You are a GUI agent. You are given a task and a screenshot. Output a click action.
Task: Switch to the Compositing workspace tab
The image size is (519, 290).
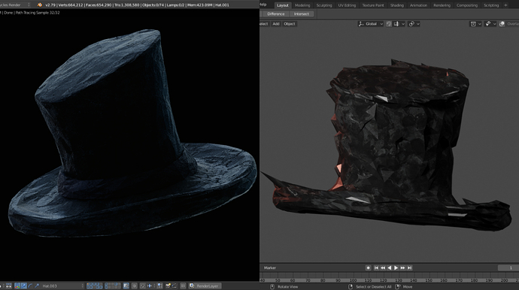point(466,5)
